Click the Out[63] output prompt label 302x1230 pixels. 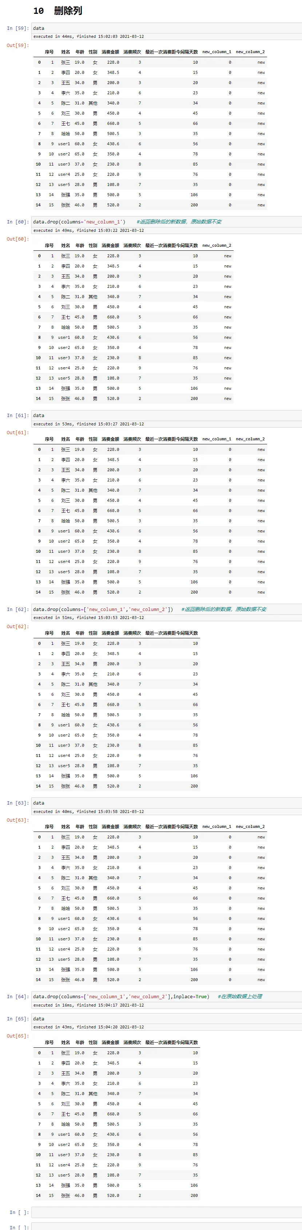click(x=18, y=820)
